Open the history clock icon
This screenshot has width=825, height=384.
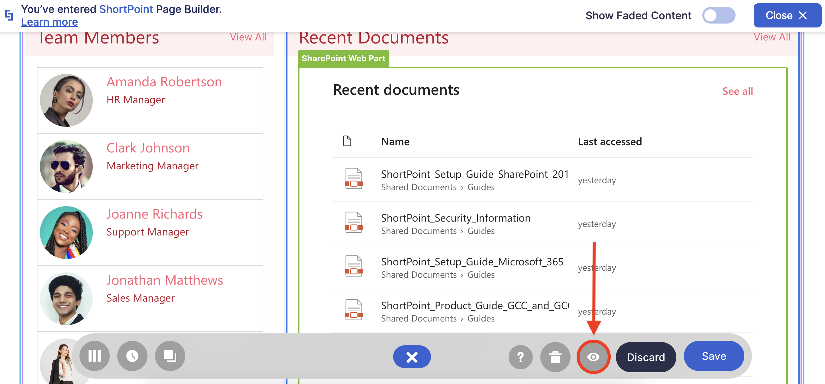(132, 356)
